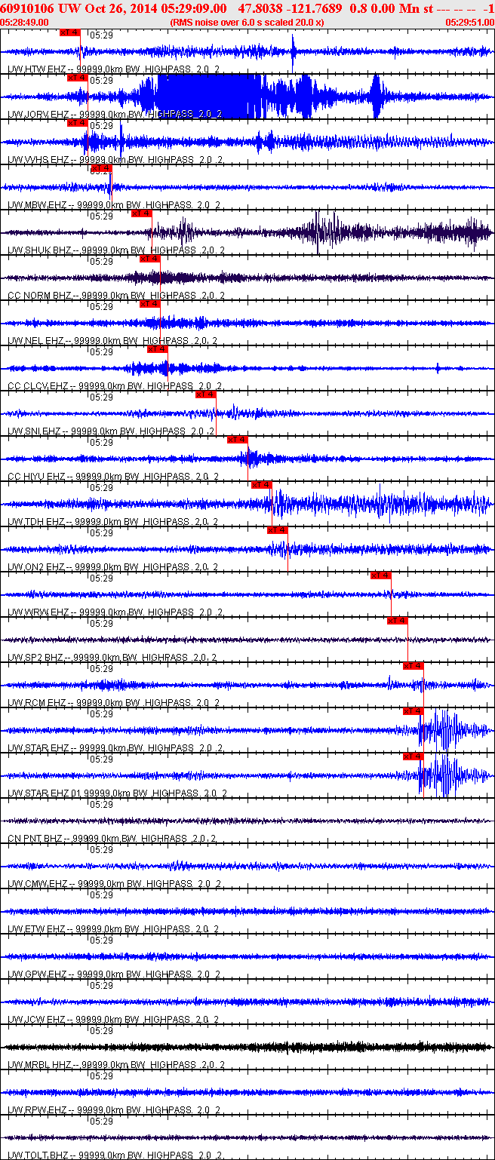Select the red arrival pick on SHUK trace

[141, 213]
